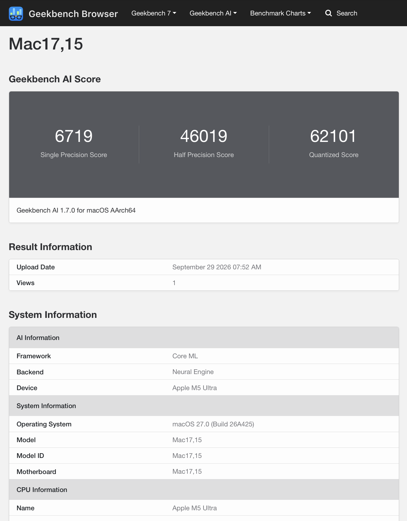Expand the Geekbench 7 dropdown menu
Viewport: 407px width, 521px height.
(154, 13)
